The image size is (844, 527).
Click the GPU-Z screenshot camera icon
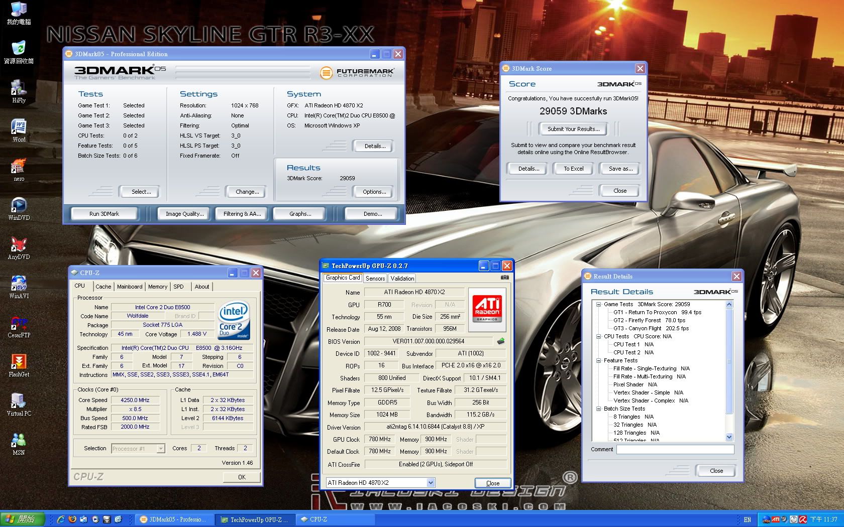click(505, 277)
